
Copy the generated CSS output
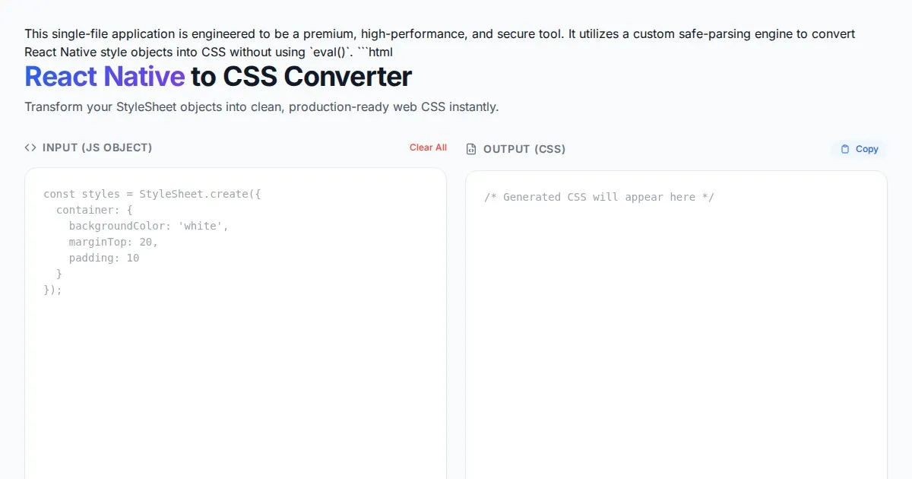pos(860,149)
